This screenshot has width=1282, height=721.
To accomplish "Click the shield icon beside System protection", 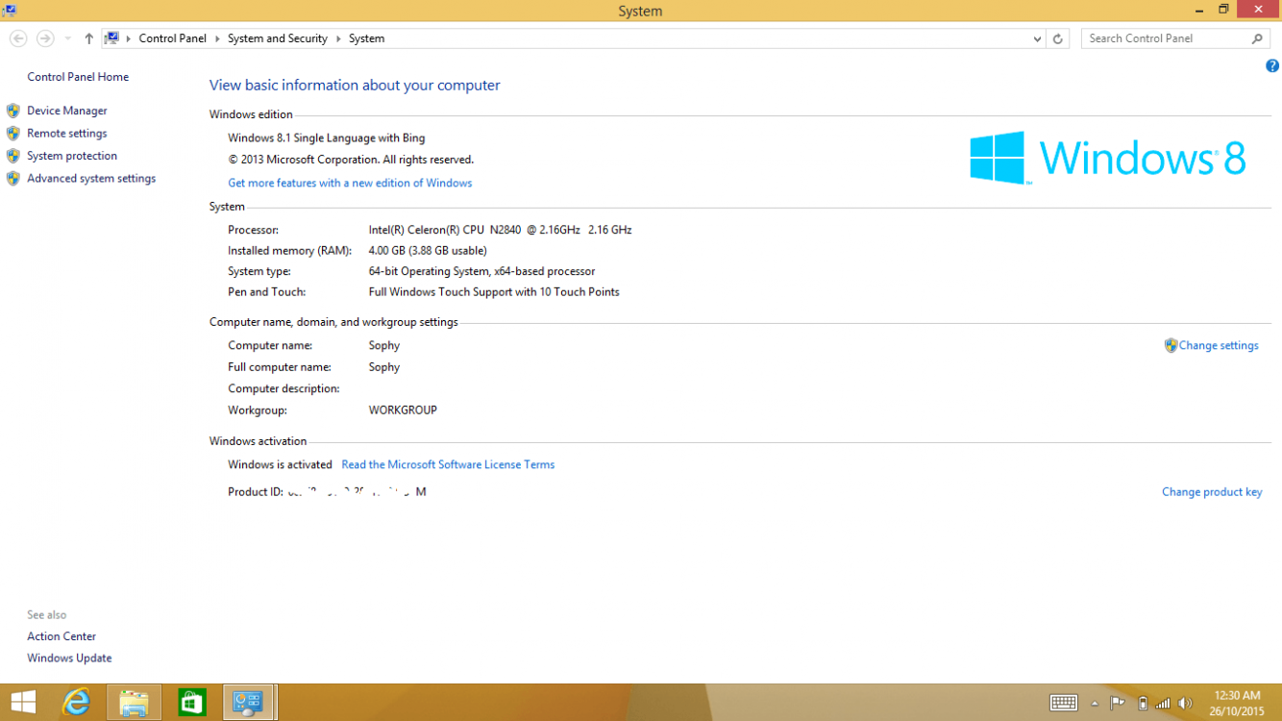I will [x=12, y=156].
